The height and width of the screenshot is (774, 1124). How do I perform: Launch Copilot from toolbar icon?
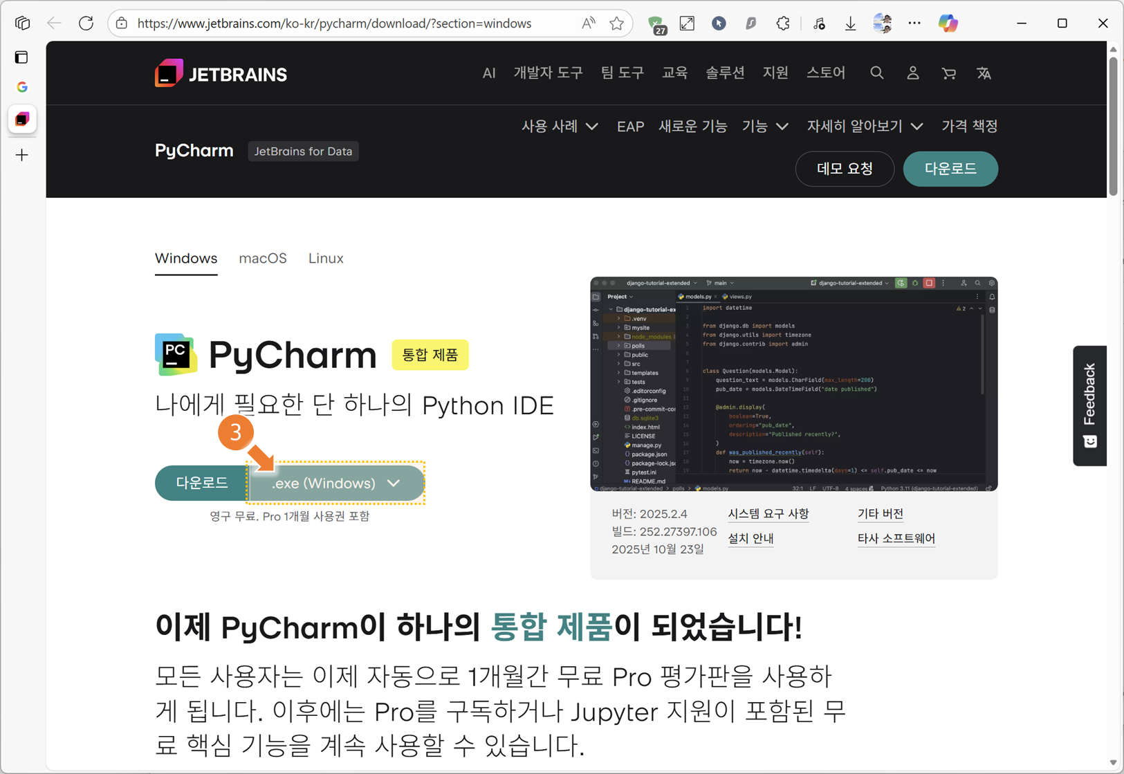click(948, 24)
